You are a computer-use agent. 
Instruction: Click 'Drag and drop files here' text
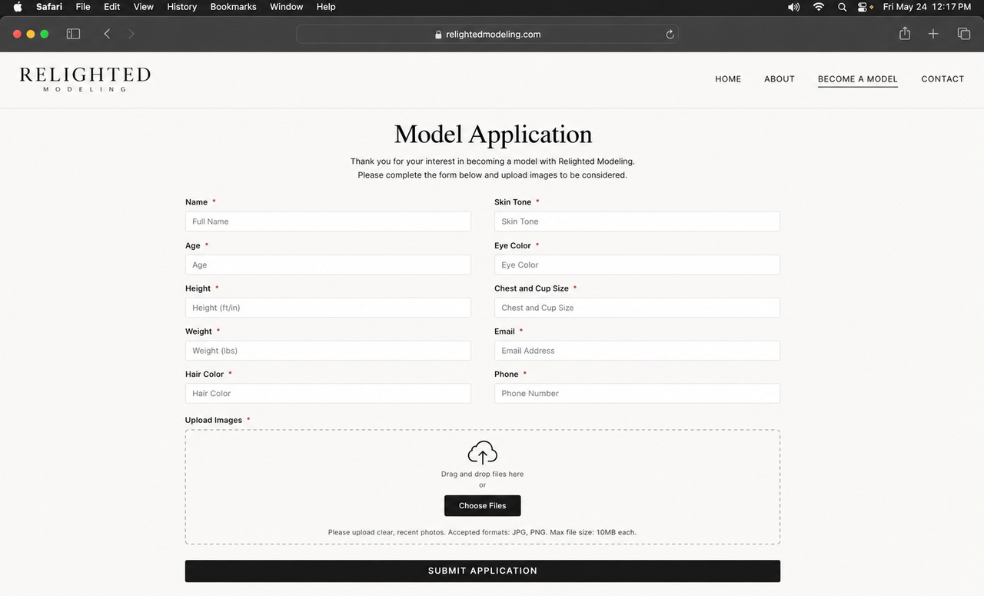(482, 474)
